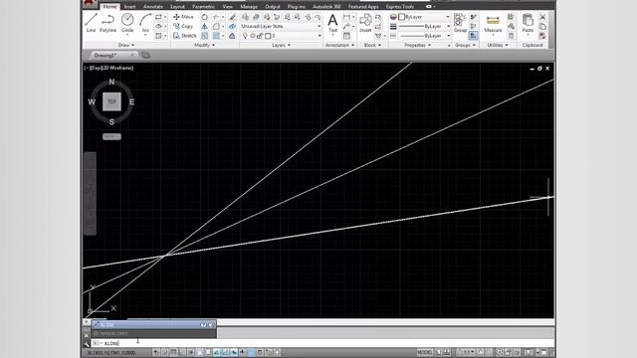Click the Table icon in Annotation panel
Screen dimensions: 637x358
tap(346, 36)
